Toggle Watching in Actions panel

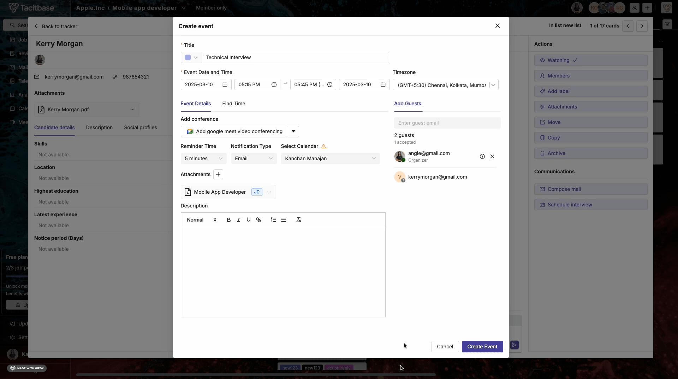coord(591,60)
